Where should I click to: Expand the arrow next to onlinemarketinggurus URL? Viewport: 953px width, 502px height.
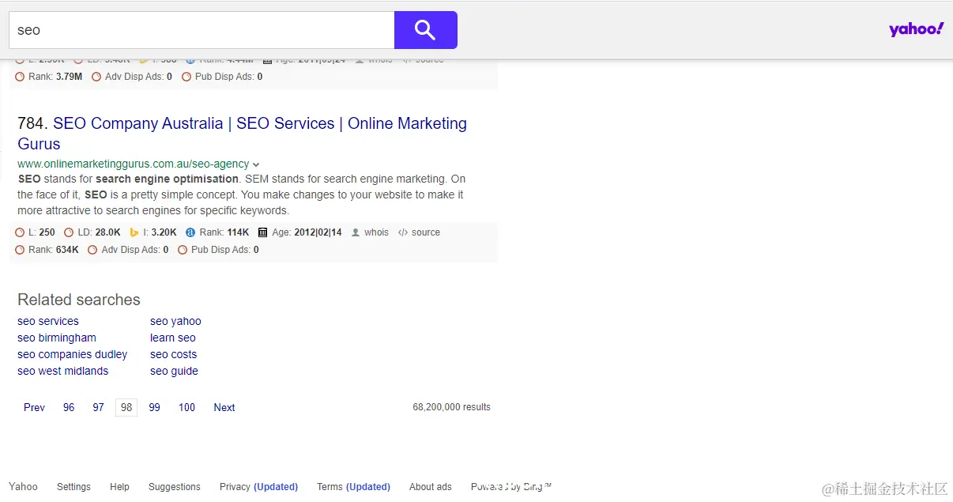coord(256,164)
